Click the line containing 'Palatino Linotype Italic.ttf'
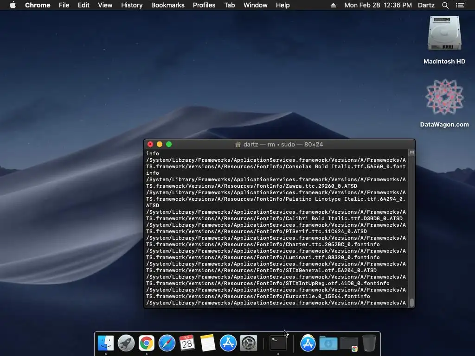 pyautogui.click(x=276, y=199)
